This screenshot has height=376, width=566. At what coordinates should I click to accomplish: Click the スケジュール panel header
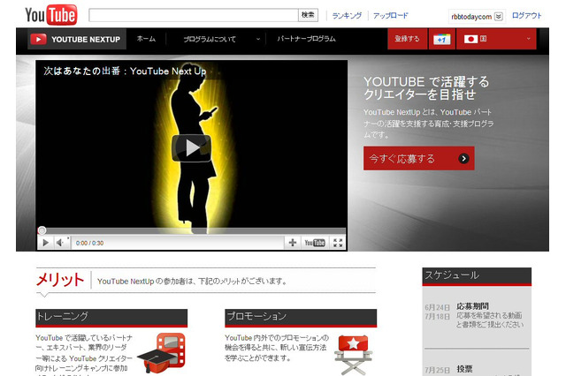[477, 276]
